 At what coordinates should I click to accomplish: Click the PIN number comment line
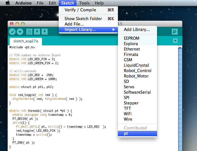[x=35, y=55]
